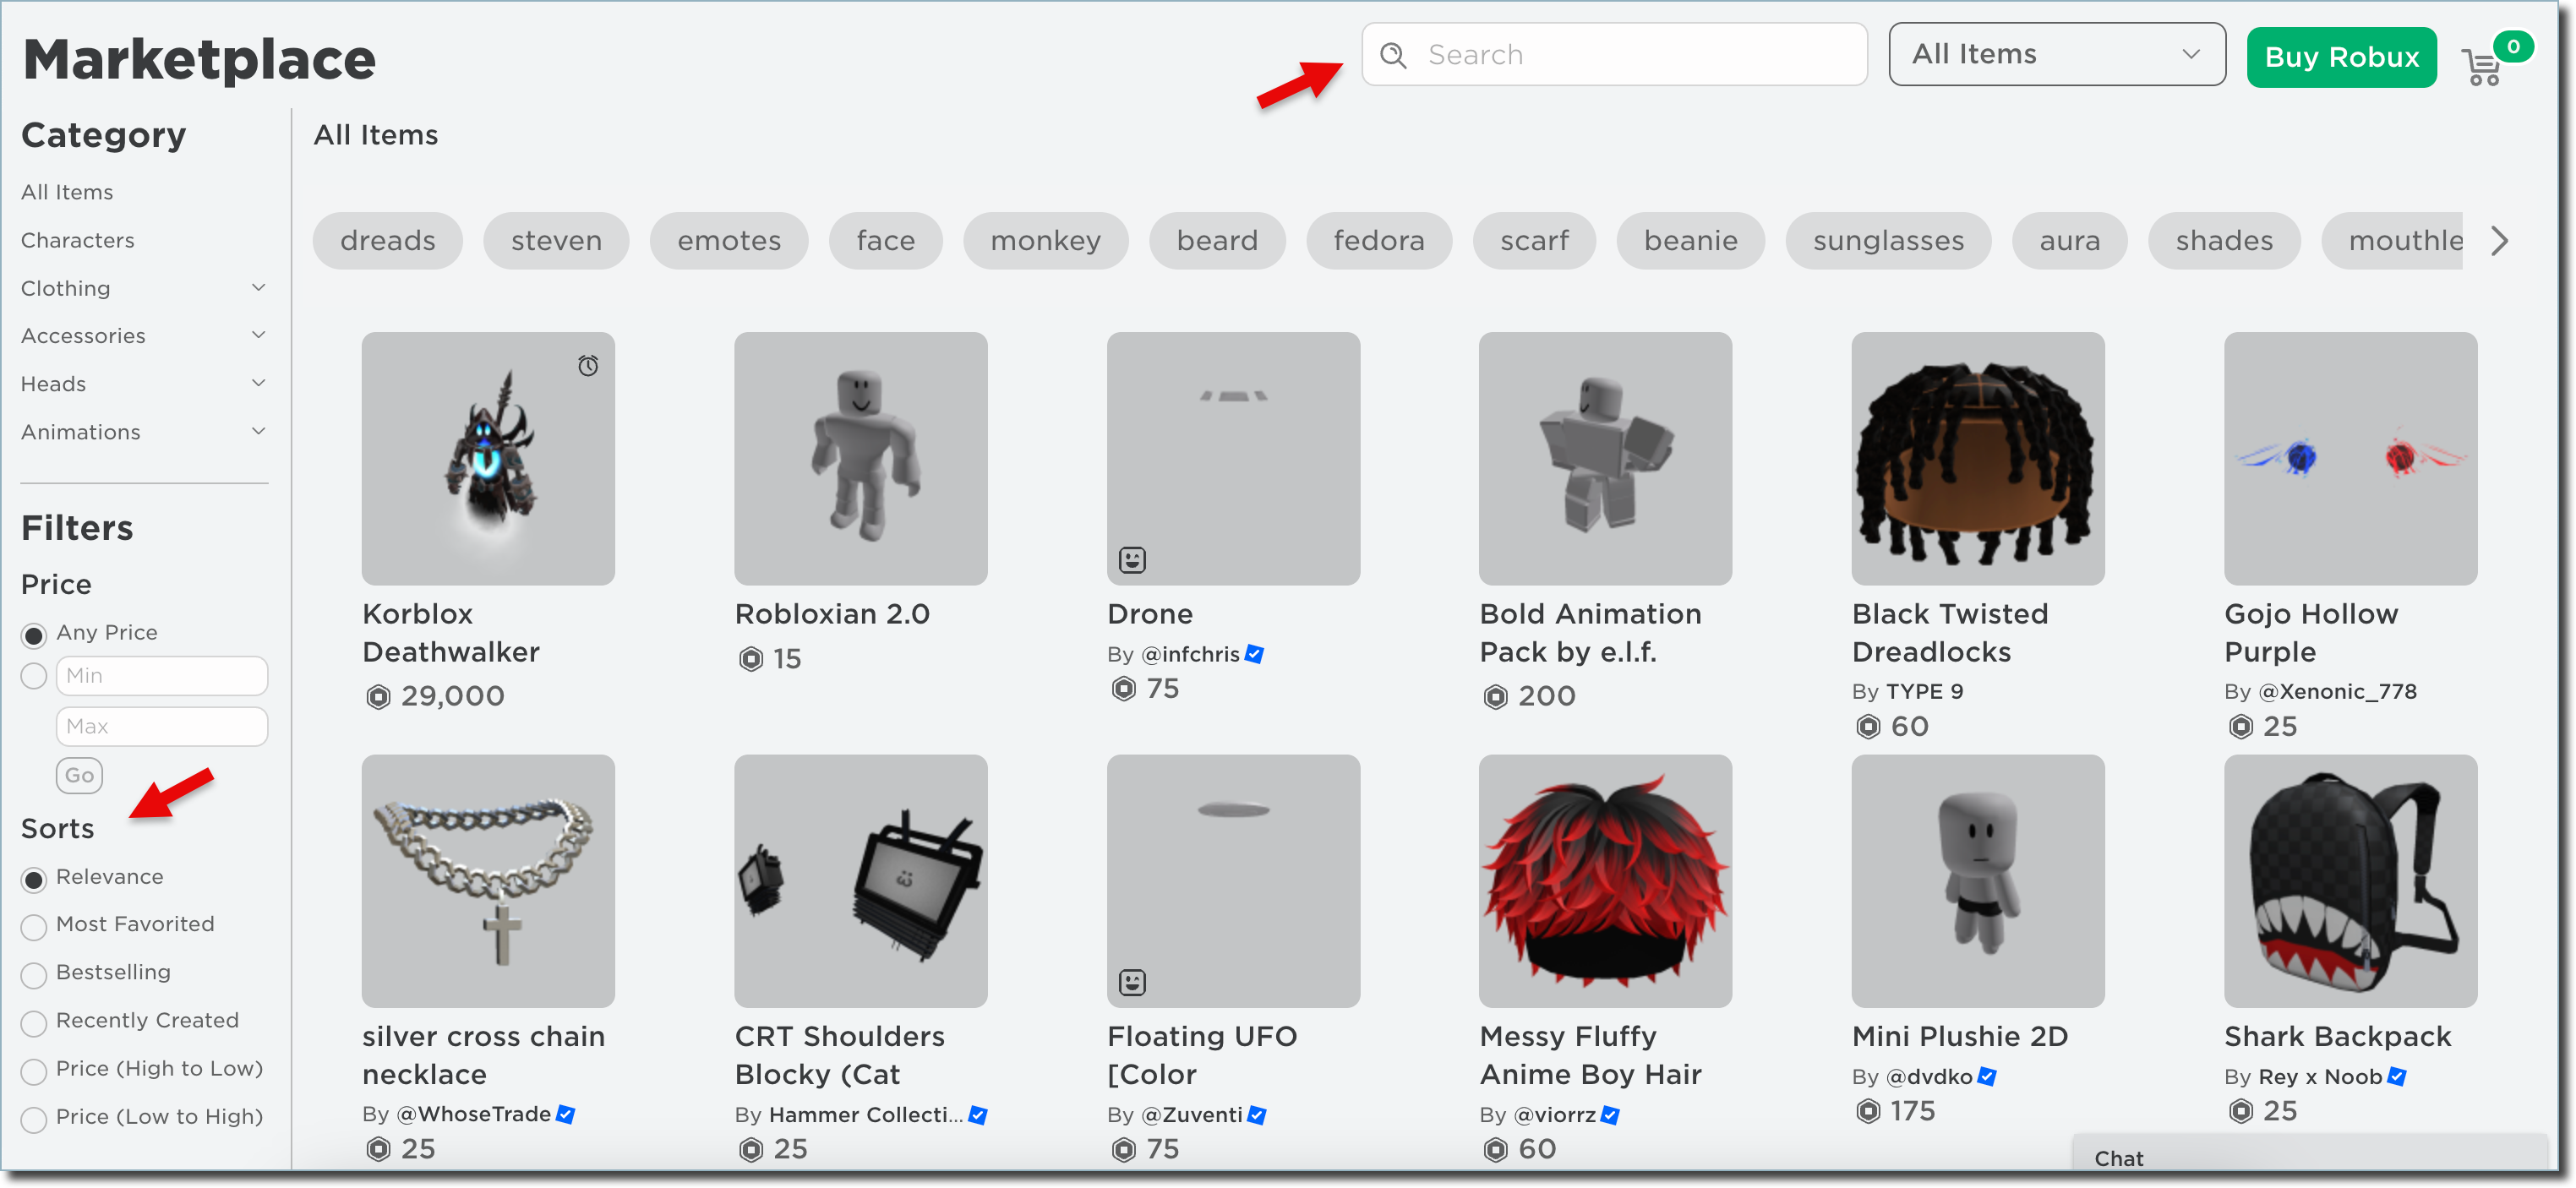Filter by steven tag
The width and height of the screenshot is (2576, 1188).
click(x=556, y=240)
